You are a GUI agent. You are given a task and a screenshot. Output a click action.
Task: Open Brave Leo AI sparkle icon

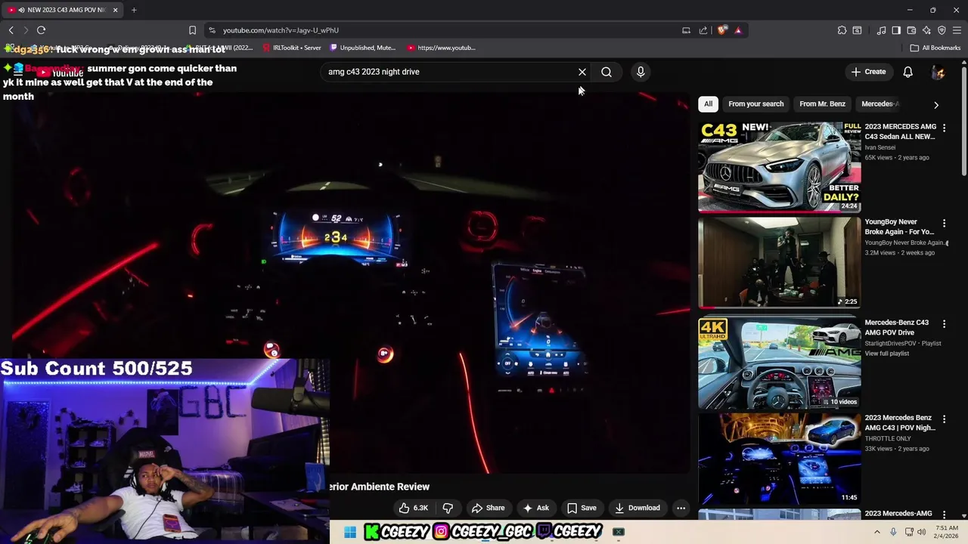(x=926, y=30)
